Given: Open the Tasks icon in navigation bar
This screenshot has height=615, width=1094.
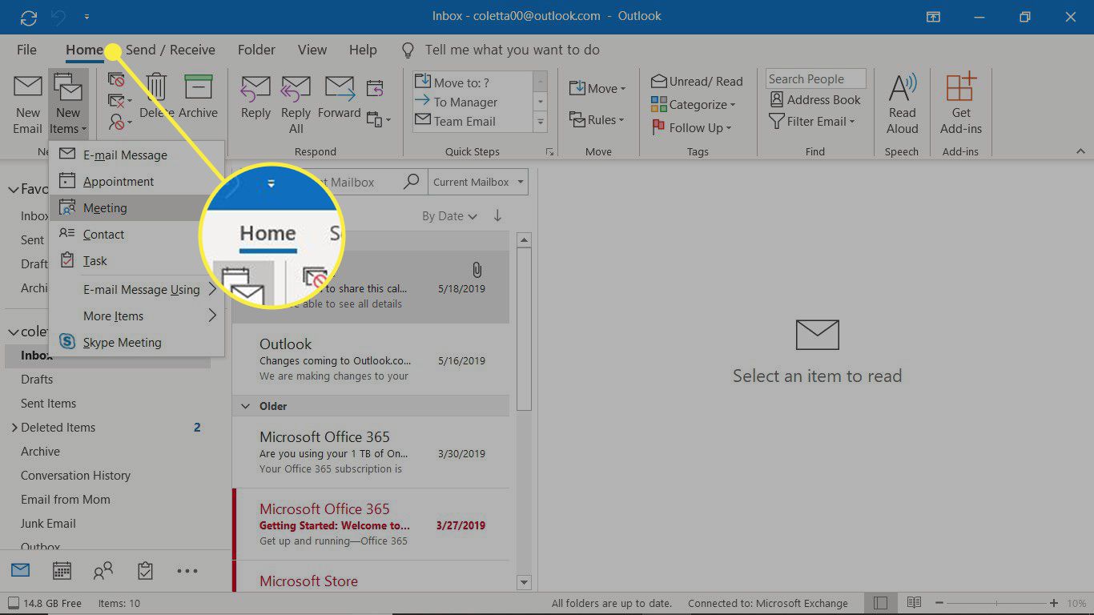Looking at the screenshot, I should (x=145, y=570).
